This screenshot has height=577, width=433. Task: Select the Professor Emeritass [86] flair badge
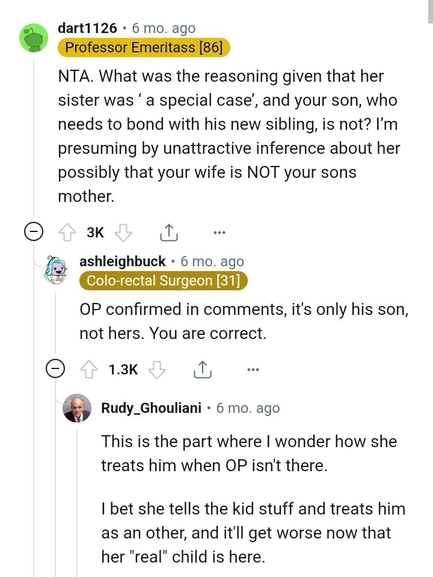click(x=143, y=47)
